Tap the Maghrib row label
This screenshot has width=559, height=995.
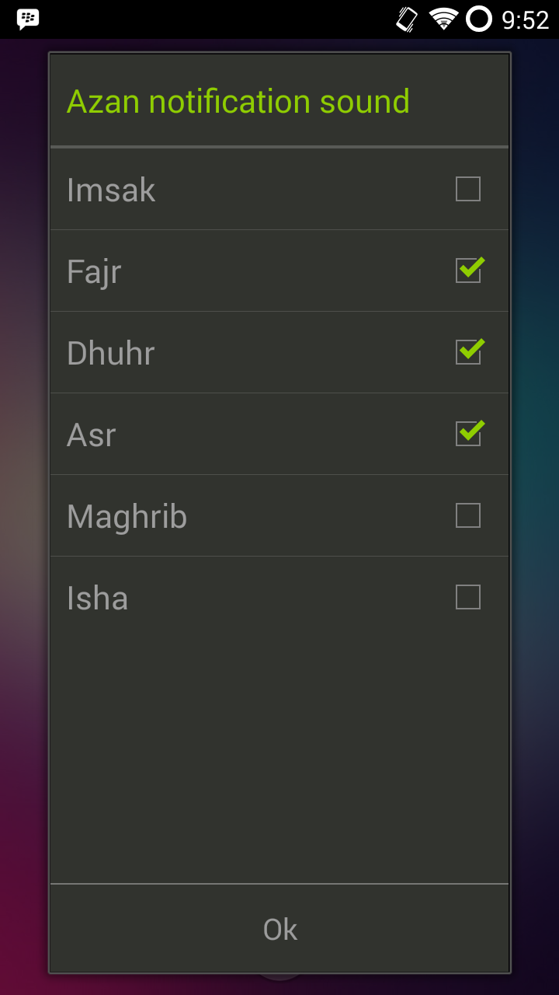pos(127,518)
